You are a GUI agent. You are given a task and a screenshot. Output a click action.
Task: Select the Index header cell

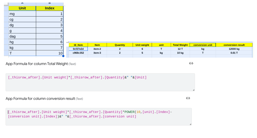[x=49, y=8]
